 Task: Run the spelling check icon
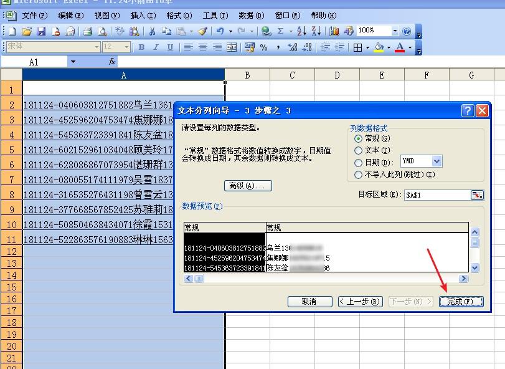point(120,31)
